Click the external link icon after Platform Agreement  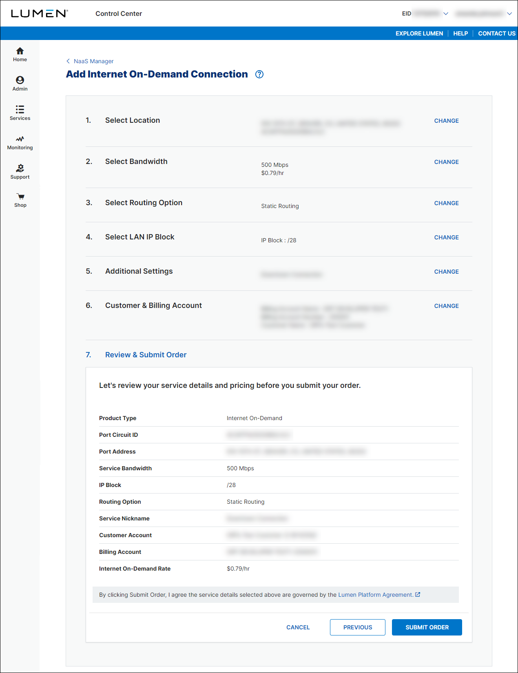pos(418,595)
